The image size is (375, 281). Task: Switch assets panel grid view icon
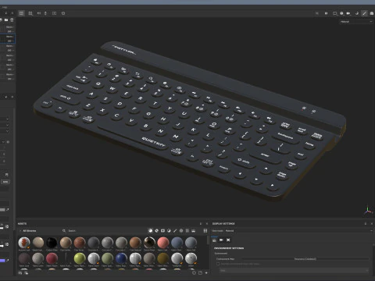tap(205, 231)
